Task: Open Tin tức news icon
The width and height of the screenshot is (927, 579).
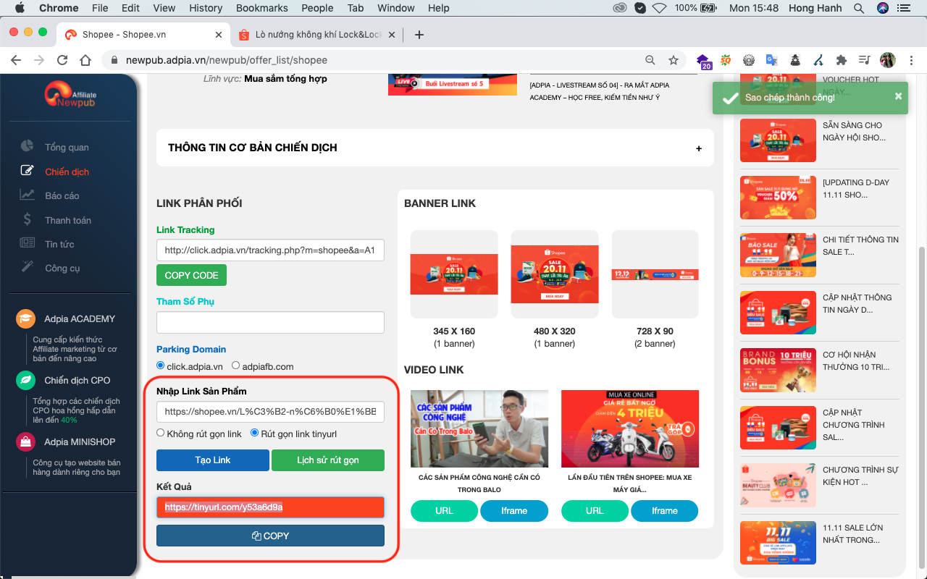Action: [x=27, y=243]
